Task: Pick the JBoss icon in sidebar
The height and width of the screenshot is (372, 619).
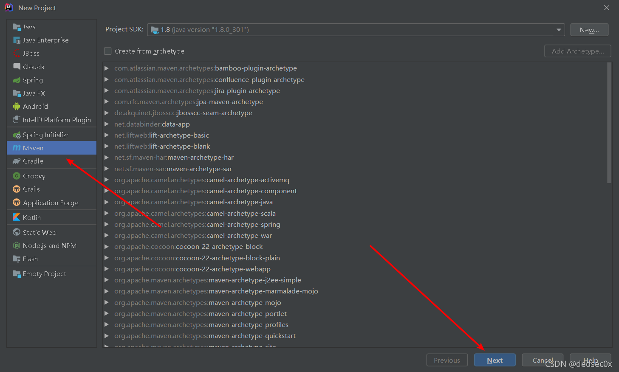Action: 17,54
